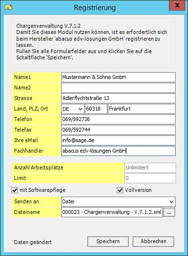Click the browse button next to Dateiname

(169, 212)
